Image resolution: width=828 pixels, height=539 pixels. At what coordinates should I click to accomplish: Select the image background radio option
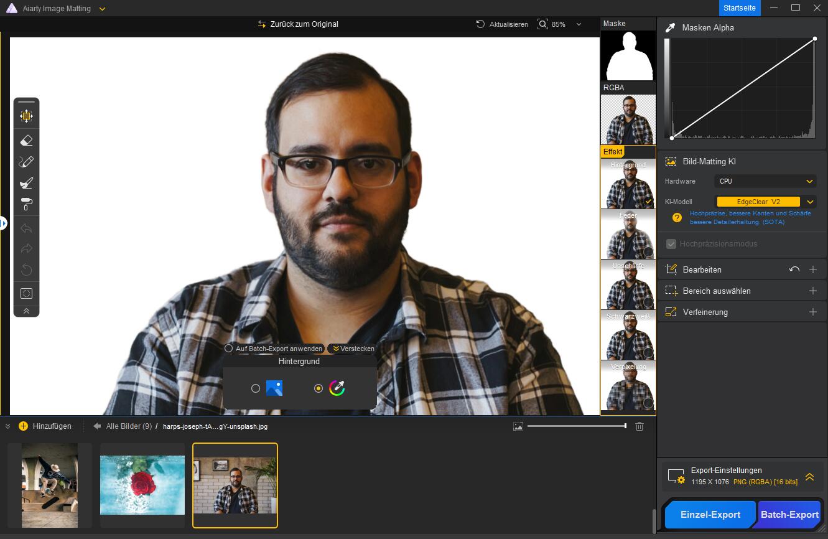(256, 388)
